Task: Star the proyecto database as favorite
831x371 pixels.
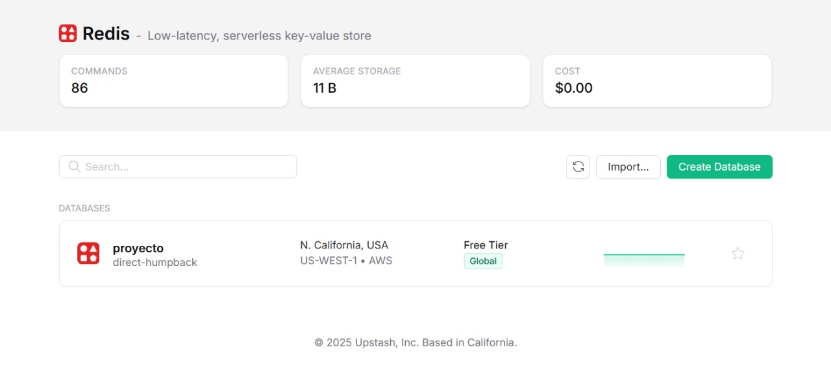Action: point(738,254)
